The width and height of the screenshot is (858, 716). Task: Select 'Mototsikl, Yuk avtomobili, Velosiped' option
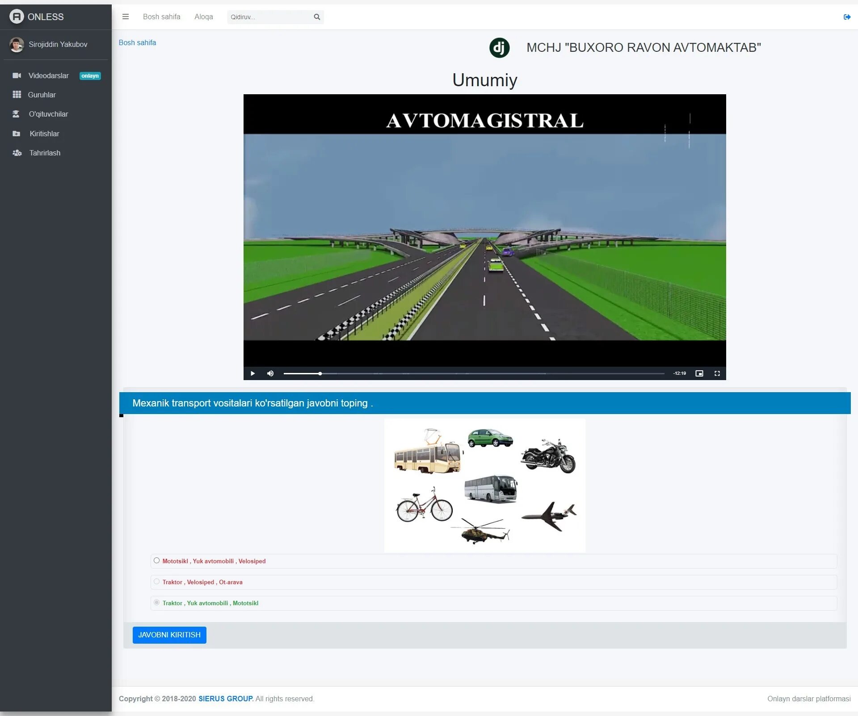tap(156, 561)
